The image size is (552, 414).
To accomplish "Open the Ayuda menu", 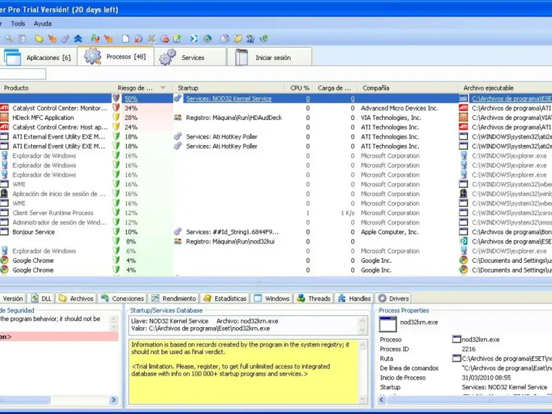I will (43, 23).
